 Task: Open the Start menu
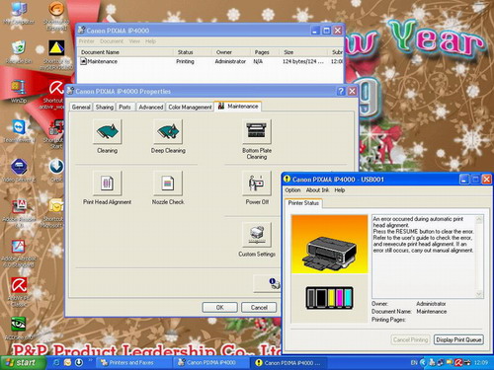pyautogui.click(x=23, y=362)
